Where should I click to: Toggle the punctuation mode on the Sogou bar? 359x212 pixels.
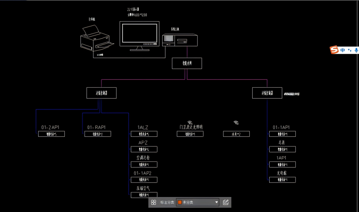coord(350,50)
